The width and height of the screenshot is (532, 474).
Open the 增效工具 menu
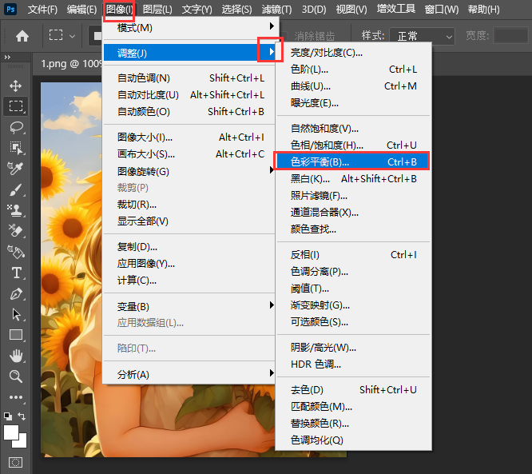point(396,9)
